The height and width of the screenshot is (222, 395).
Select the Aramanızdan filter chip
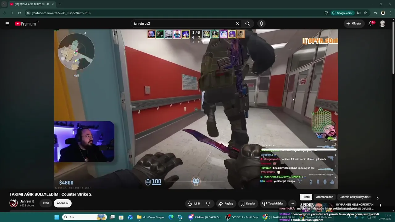(x=325, y=197)
